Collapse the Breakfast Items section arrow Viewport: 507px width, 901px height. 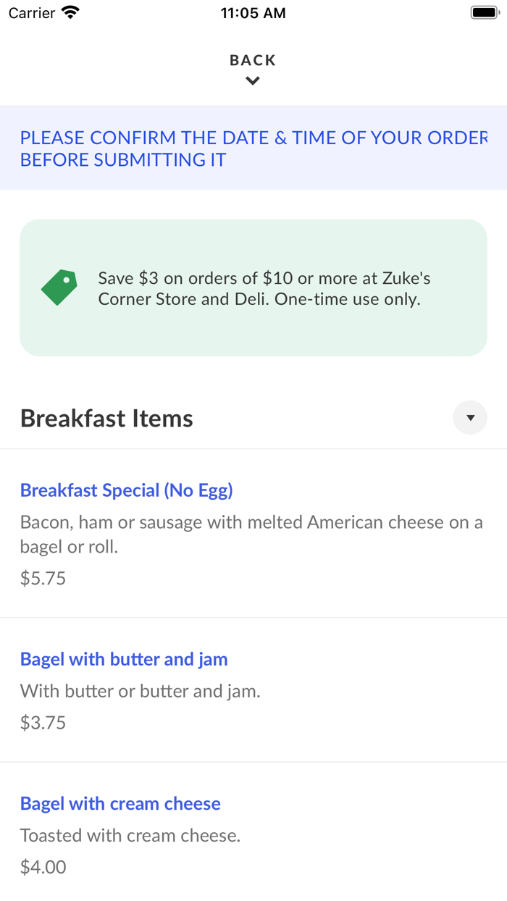click(x=470, y=418)
